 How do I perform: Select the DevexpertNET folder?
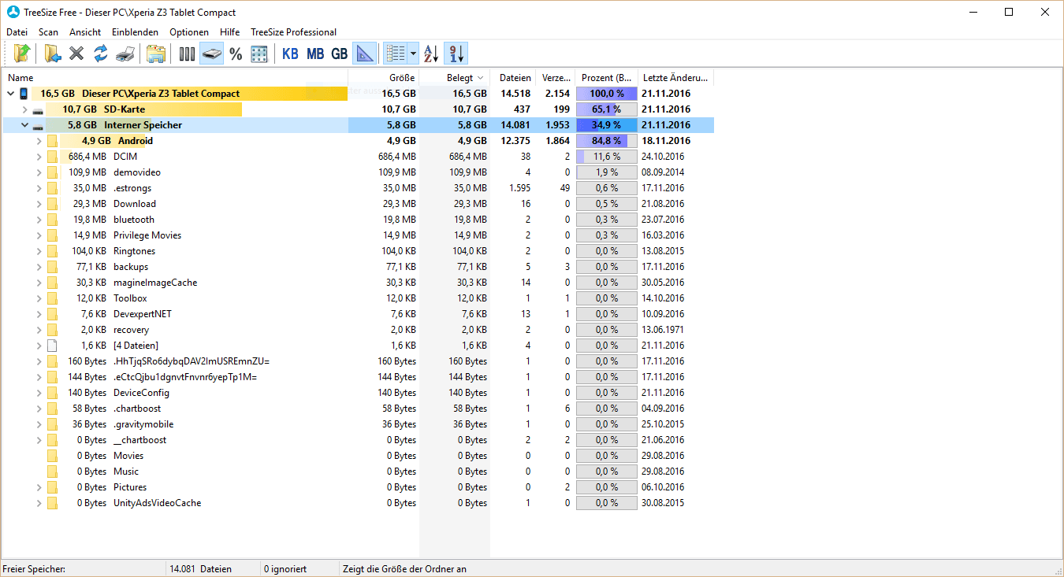142,314
